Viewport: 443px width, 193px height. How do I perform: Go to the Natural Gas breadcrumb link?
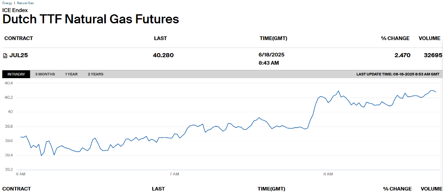[x=26, y=3]
